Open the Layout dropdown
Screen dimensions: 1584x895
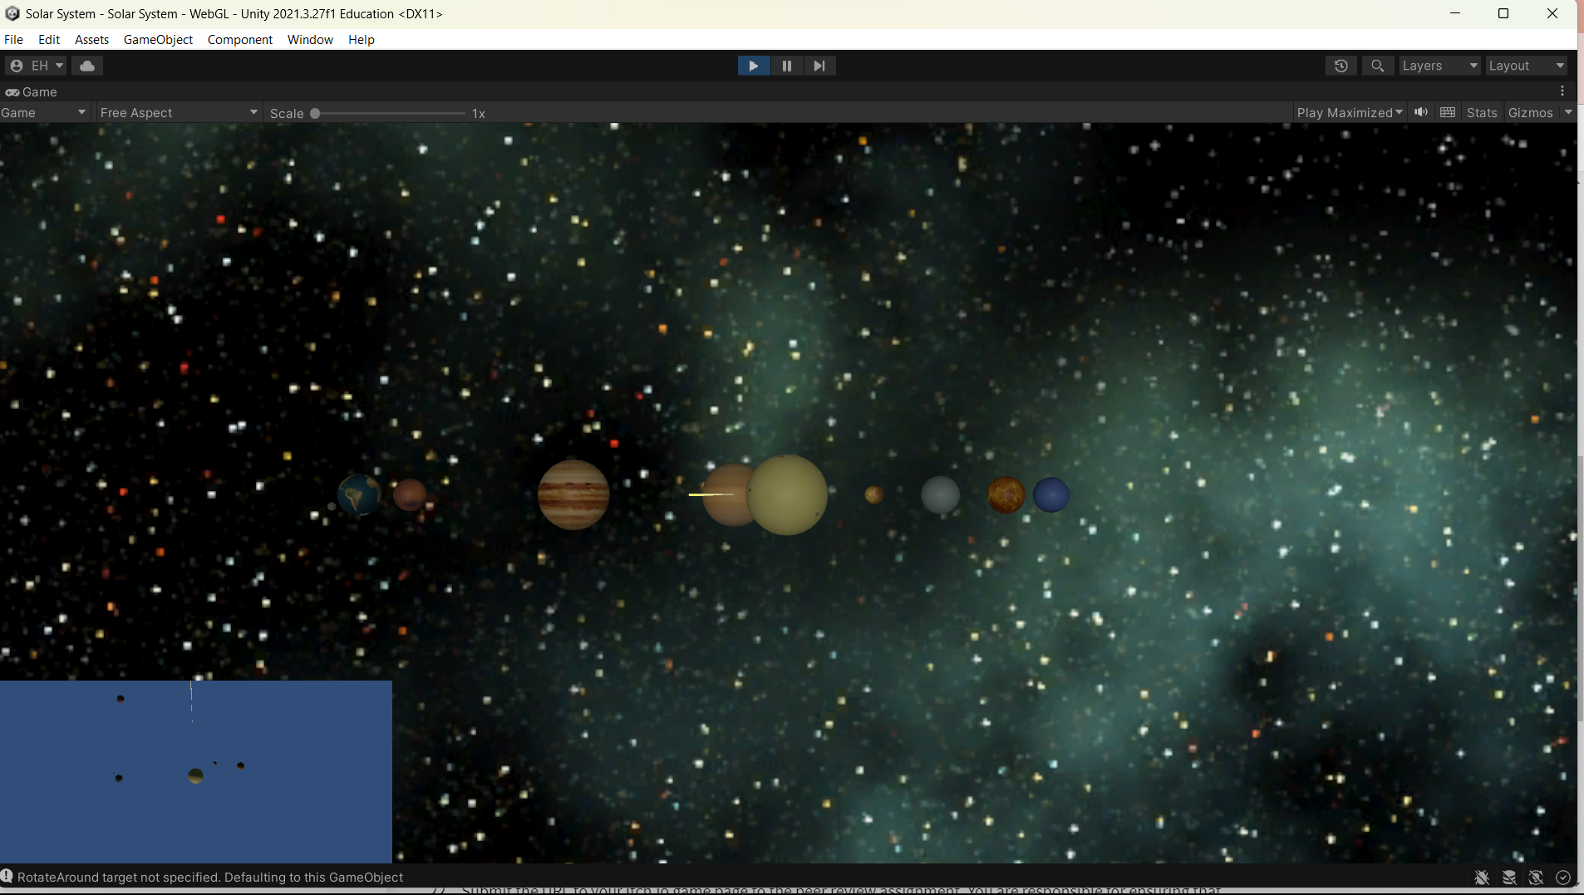point(1527,65)
